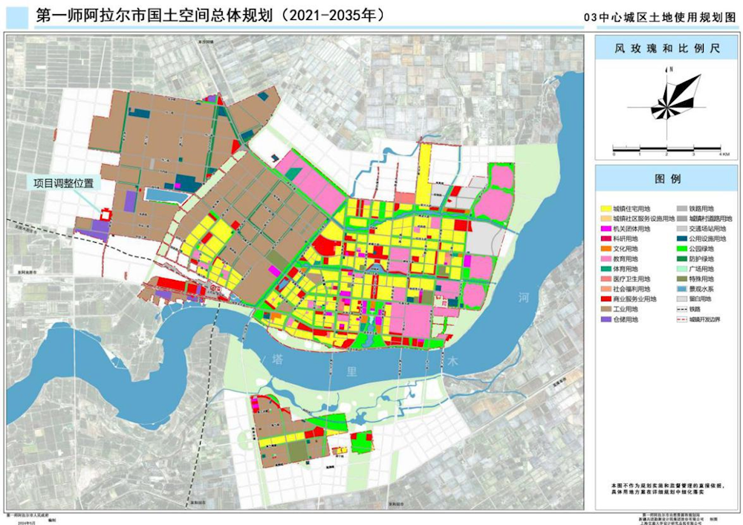Click the 项目调整位置 callout label

point(62,183)
